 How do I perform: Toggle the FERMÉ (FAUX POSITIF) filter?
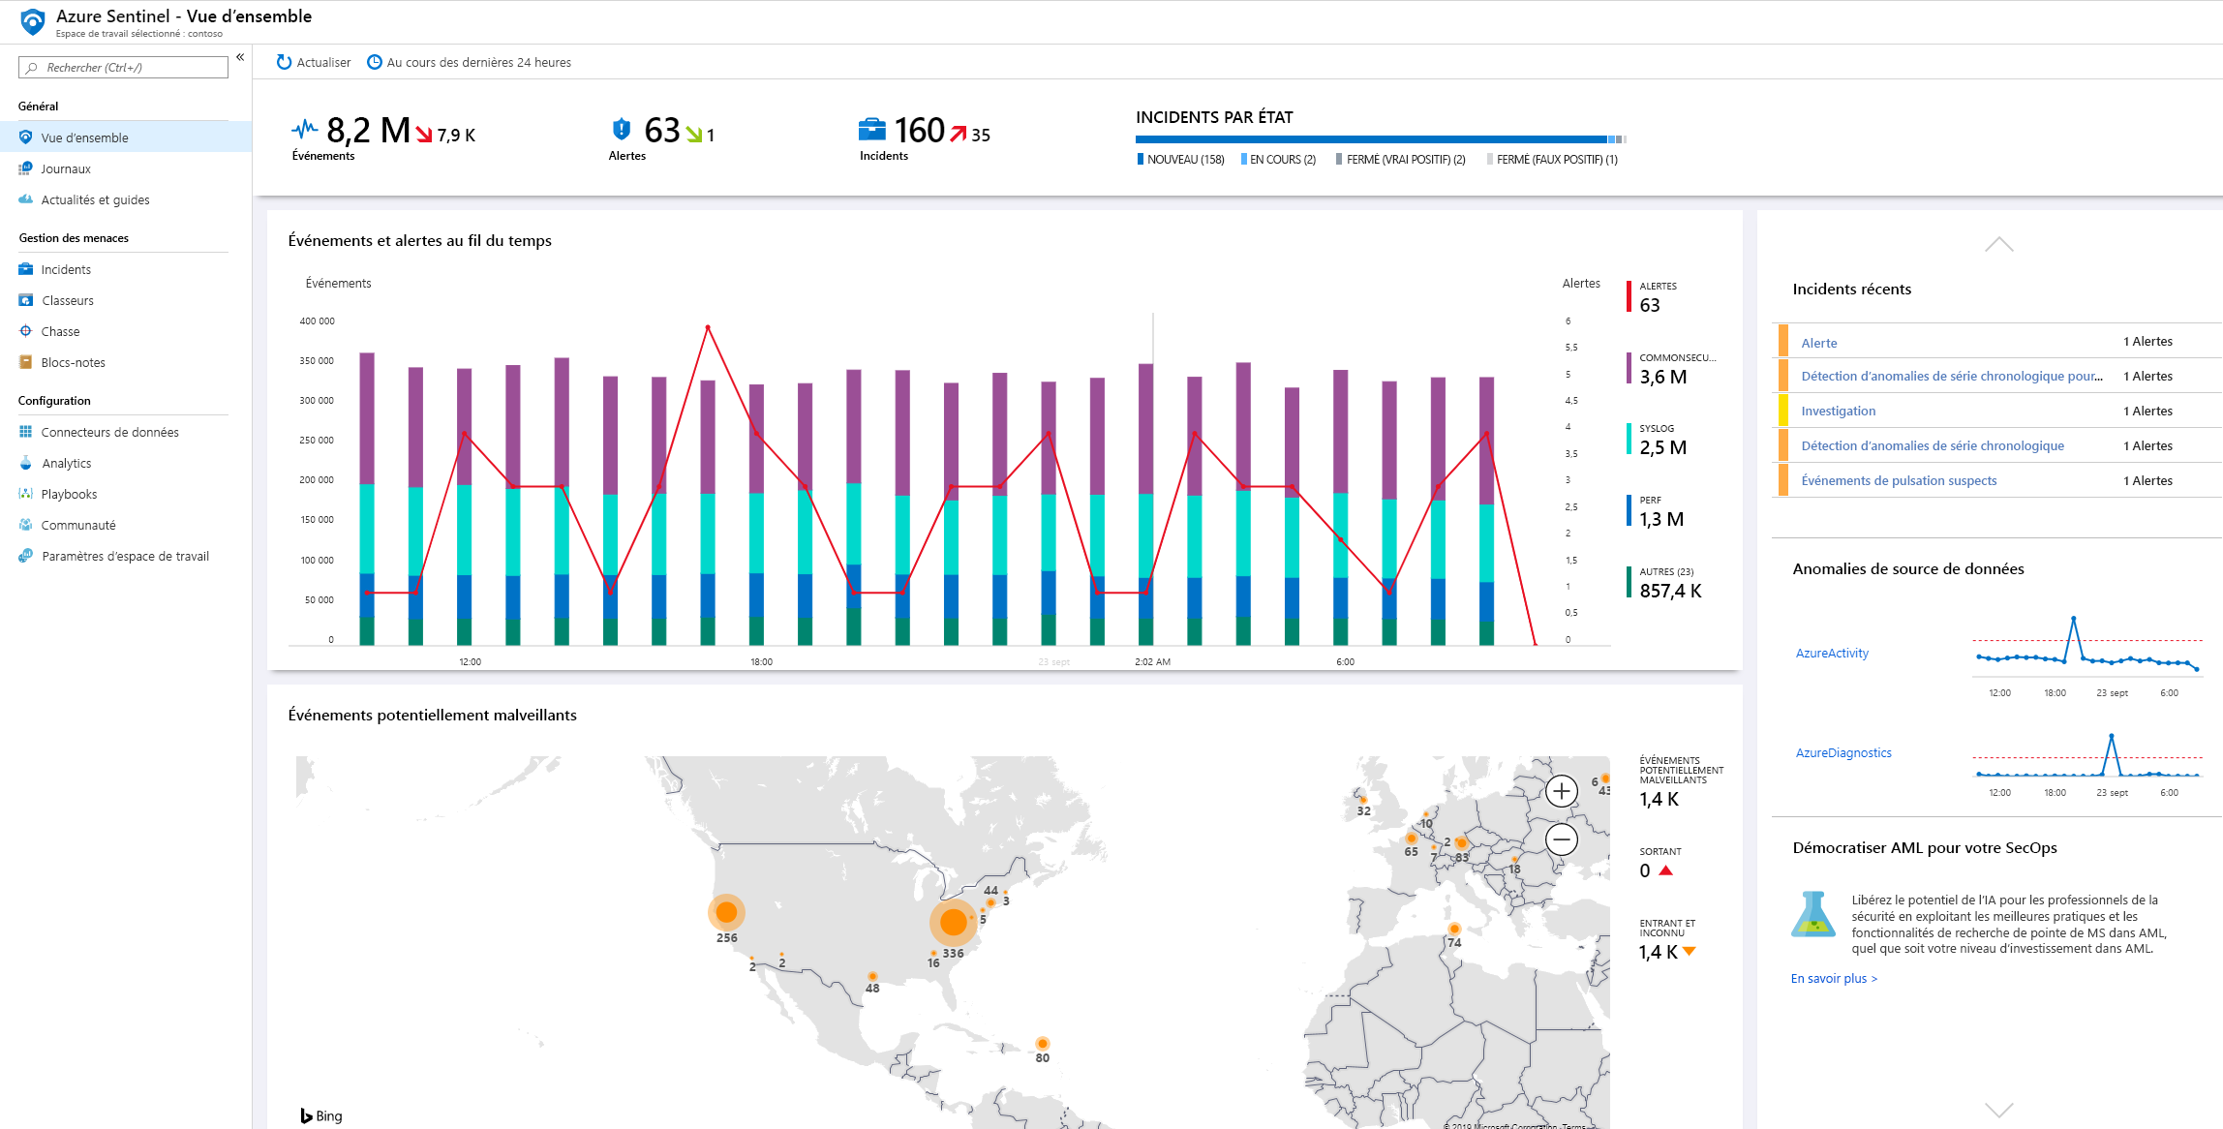coord(1551,159)
